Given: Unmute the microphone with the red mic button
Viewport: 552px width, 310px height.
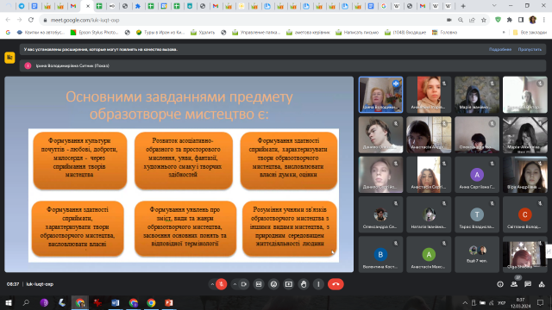Looking at the screenshot, I should tap(222, 284).
